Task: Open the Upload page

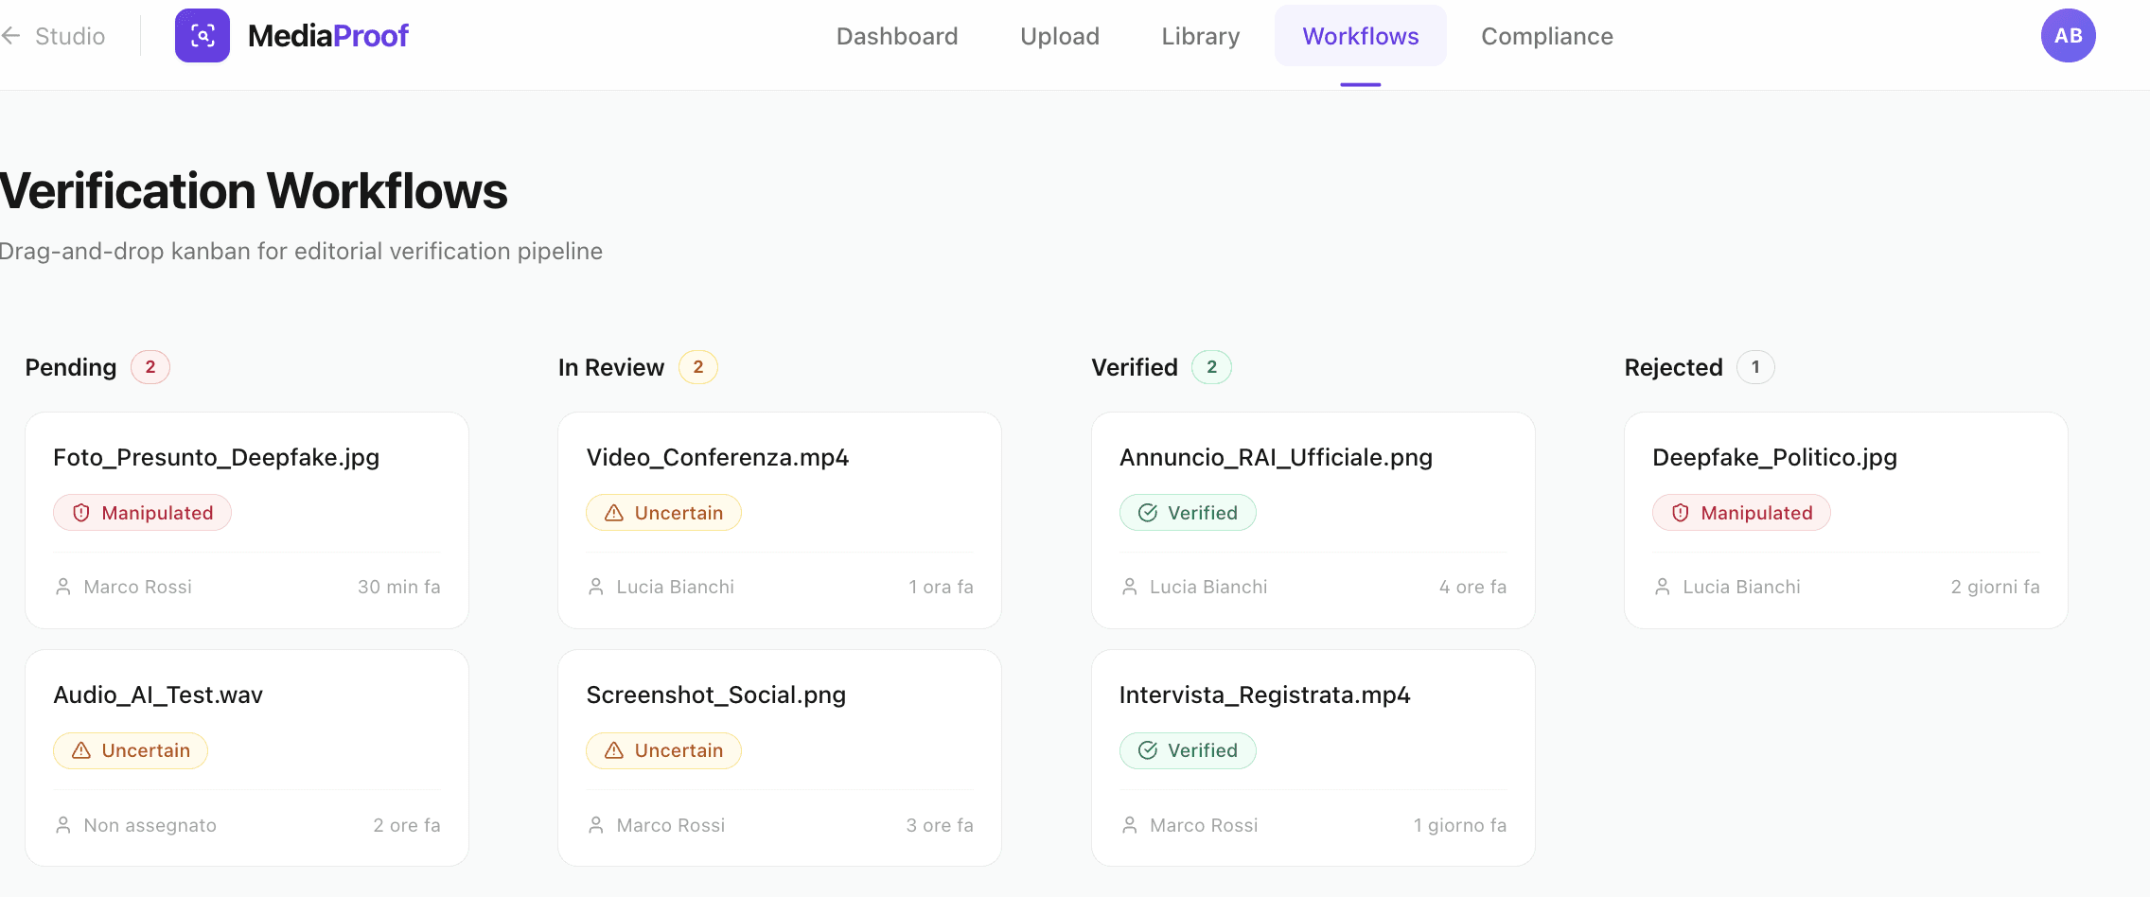Action: pos(1059,36)
